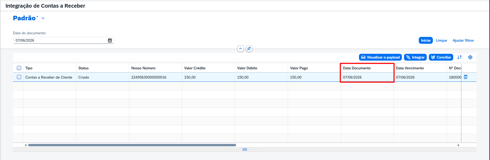Click scrollbar left arrow of the table
The image size is (490, 160).
point(25,145)
